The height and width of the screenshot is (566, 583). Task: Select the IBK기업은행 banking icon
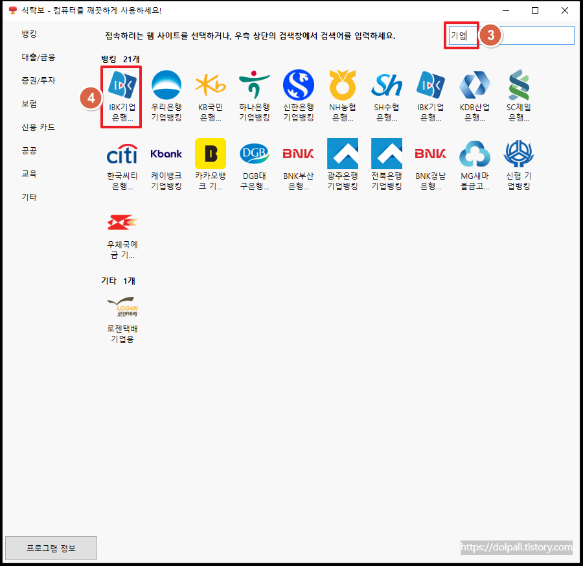coord(121,94)
